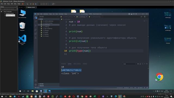The height and width of the screenshot is (98, 174).
Task: Open VM menu in VMware Workstation
Action: click(x=12, y=4)
